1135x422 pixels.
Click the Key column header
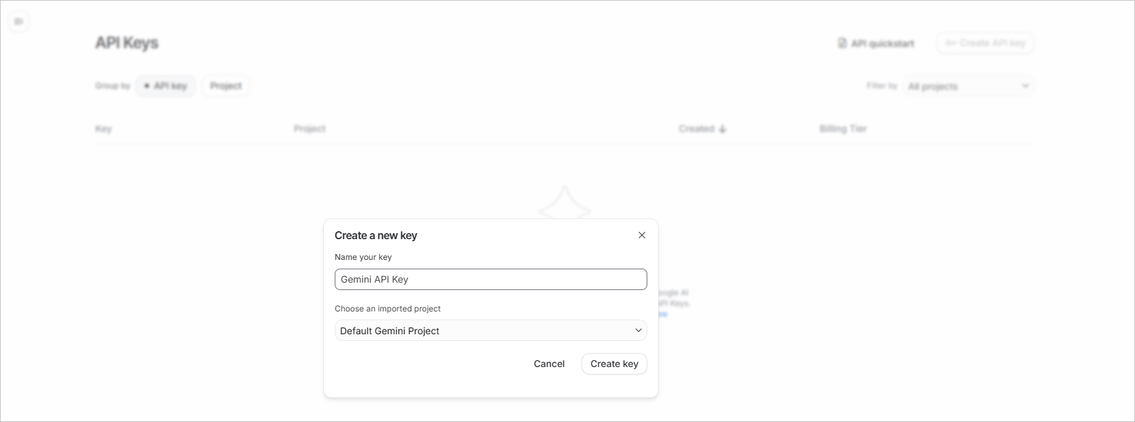point(103,129)
